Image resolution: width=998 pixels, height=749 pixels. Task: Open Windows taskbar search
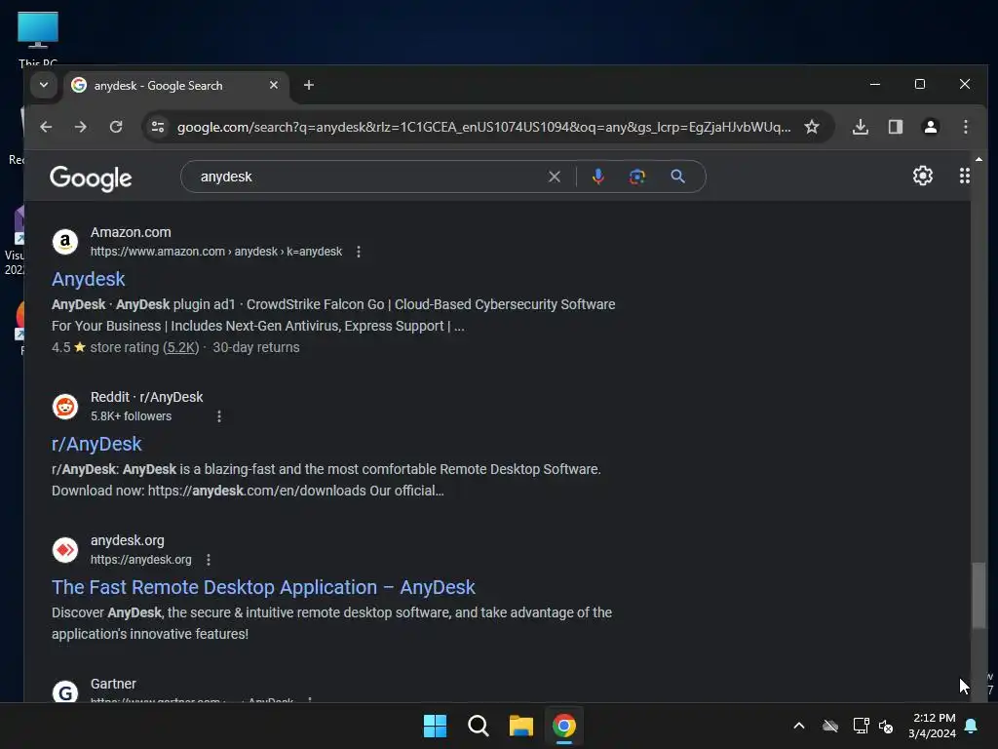click(478, 726)
